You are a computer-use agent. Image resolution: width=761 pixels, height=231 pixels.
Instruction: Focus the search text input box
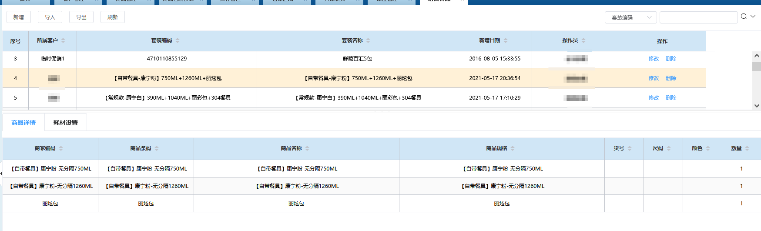point(698,17)
